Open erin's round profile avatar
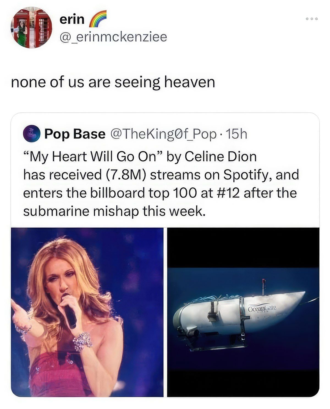330x409 pixels. pos(31,28)
